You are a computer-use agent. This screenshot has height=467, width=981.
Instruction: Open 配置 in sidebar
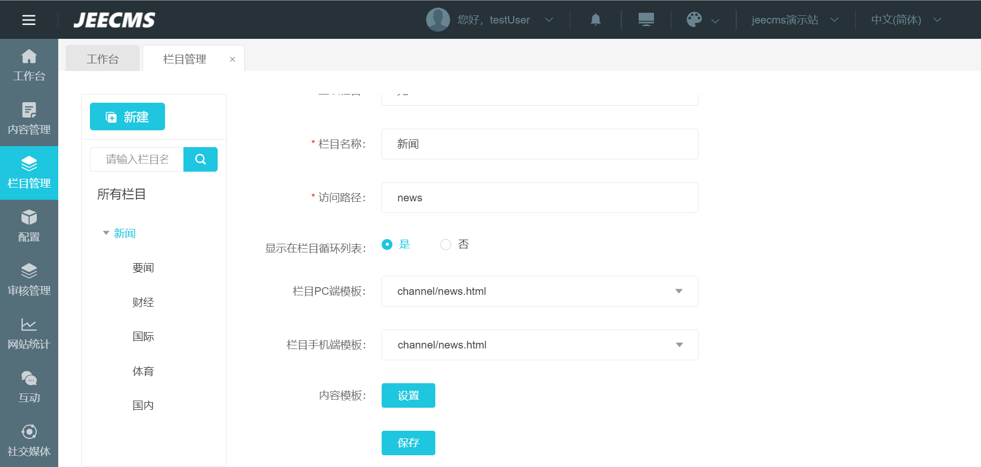coord(29,227)
